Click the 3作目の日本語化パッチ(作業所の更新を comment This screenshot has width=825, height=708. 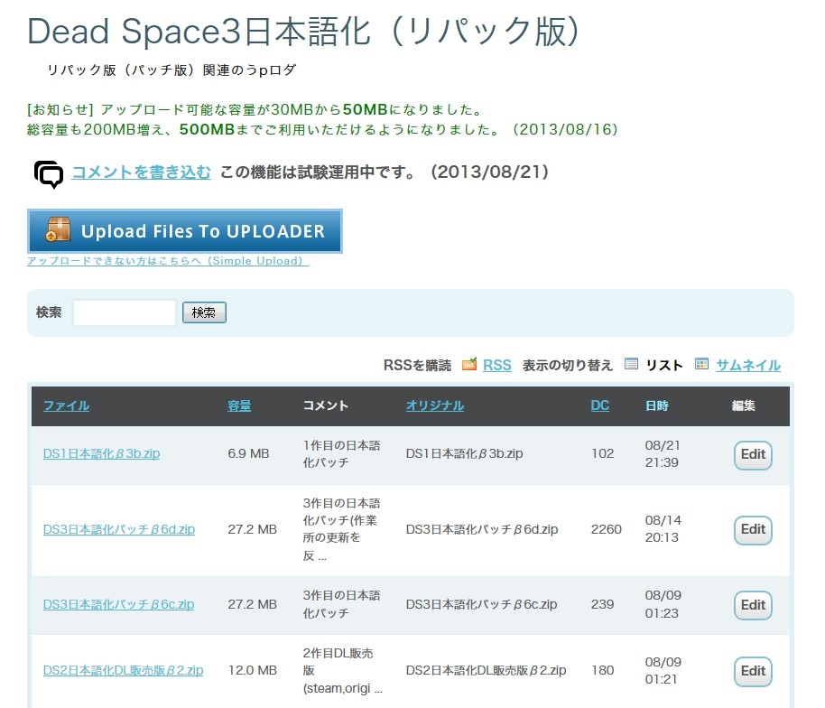coord(341,529)
